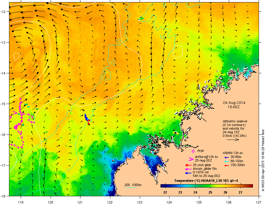
Task: Click the magenta arrow beside slocum_glider 0m
Action: [x=188, y=169]
